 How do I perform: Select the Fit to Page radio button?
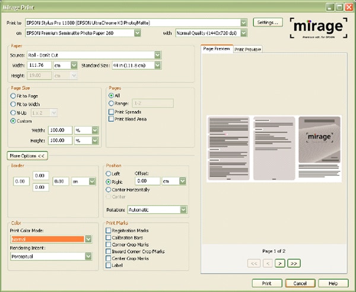click(x=14, y=95)
